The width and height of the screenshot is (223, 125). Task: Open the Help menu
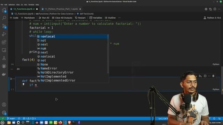(37, 5)
